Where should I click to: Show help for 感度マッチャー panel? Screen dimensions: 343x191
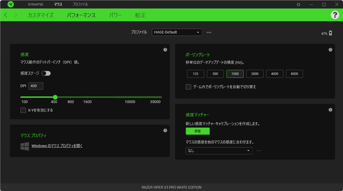[330, 110]
